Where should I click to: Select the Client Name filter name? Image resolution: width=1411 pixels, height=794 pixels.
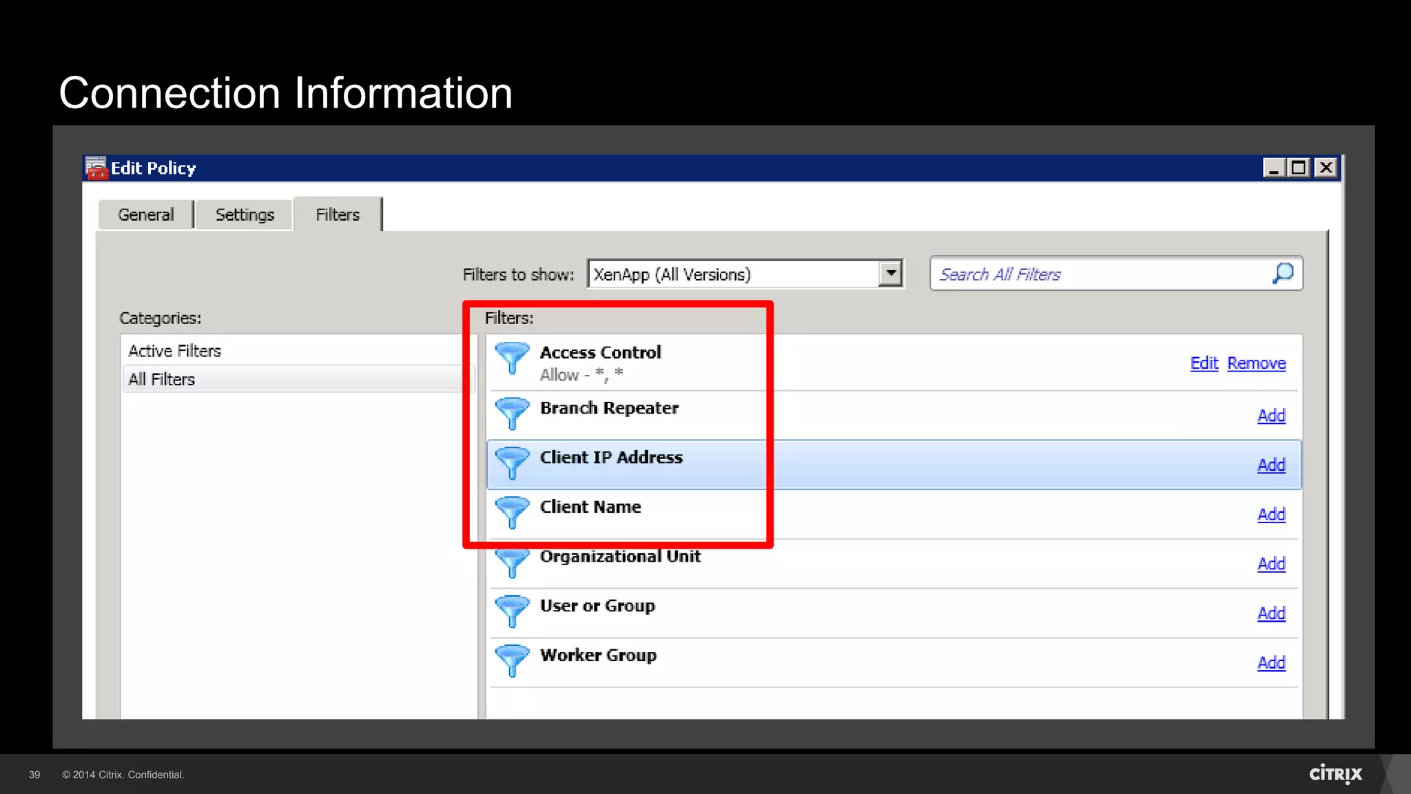pyautogui.click(x=590, y=507)
